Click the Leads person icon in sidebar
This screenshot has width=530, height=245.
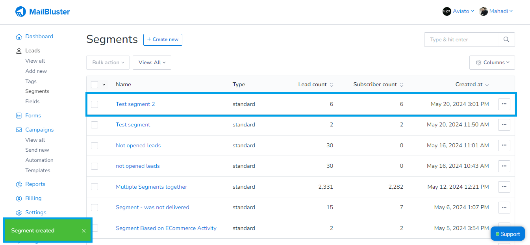pyautogui.click(x=19, y=50)
